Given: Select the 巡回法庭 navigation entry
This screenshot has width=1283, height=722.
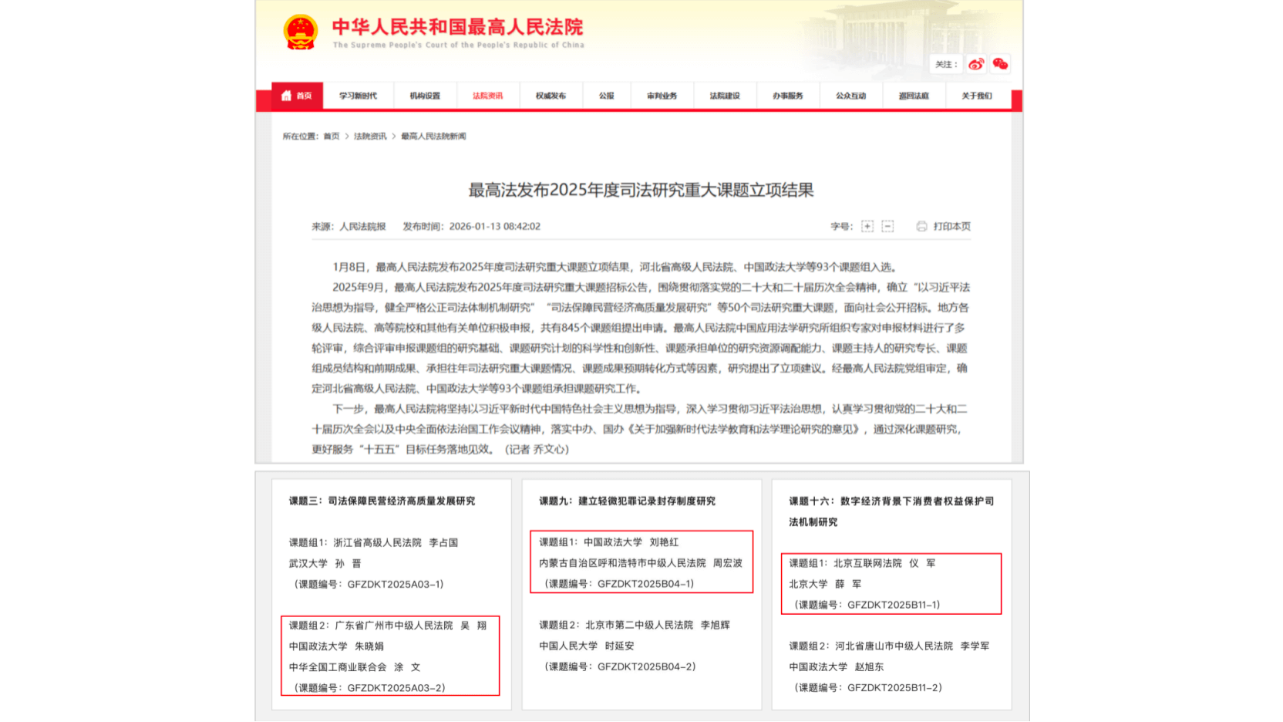Looking at the screenshot, I should coord(914,96).
